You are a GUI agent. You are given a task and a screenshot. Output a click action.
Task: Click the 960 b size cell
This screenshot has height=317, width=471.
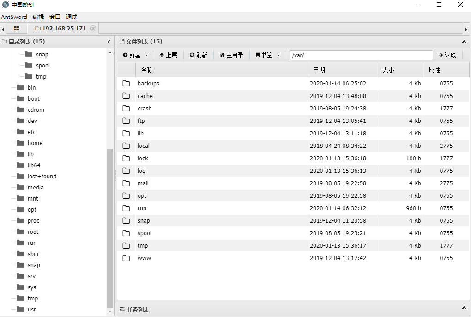[x=413, y=208]
